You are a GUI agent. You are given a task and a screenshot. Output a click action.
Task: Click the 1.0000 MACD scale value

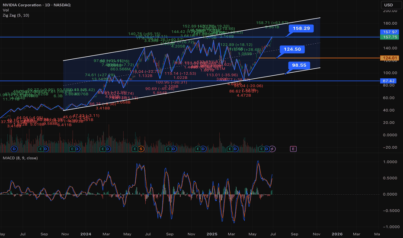(x=390, y=162)
